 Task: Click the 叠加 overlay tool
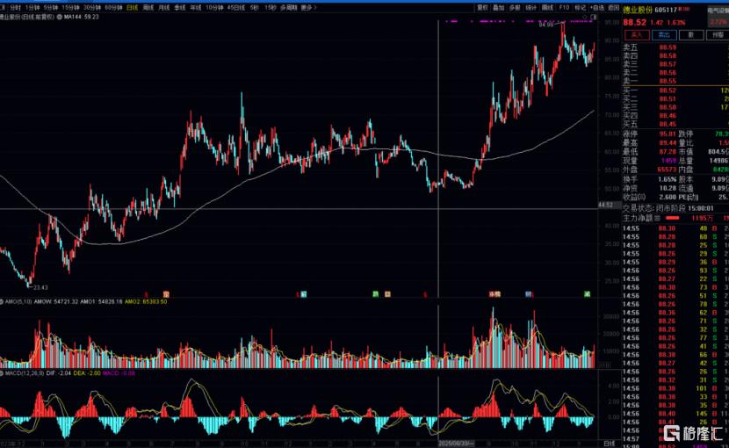click(498, 8)
